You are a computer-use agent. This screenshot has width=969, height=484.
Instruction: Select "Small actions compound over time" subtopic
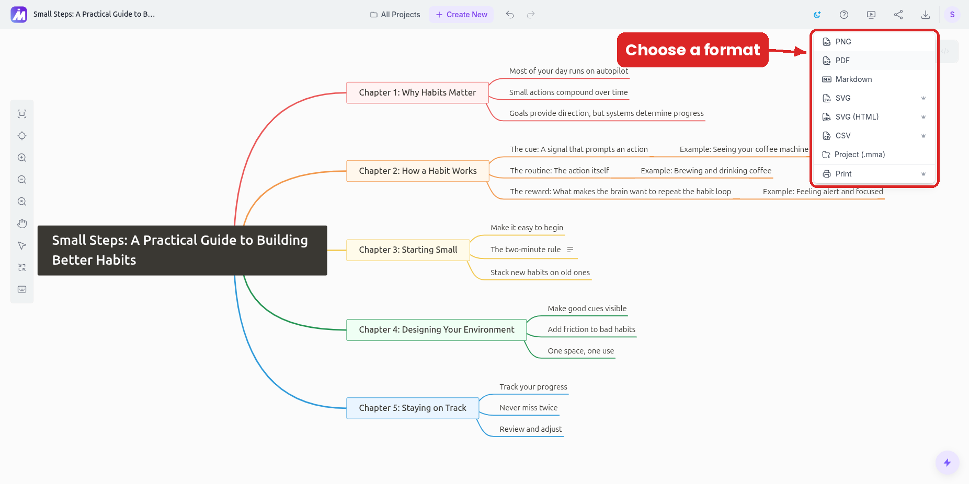pos(568,92)
